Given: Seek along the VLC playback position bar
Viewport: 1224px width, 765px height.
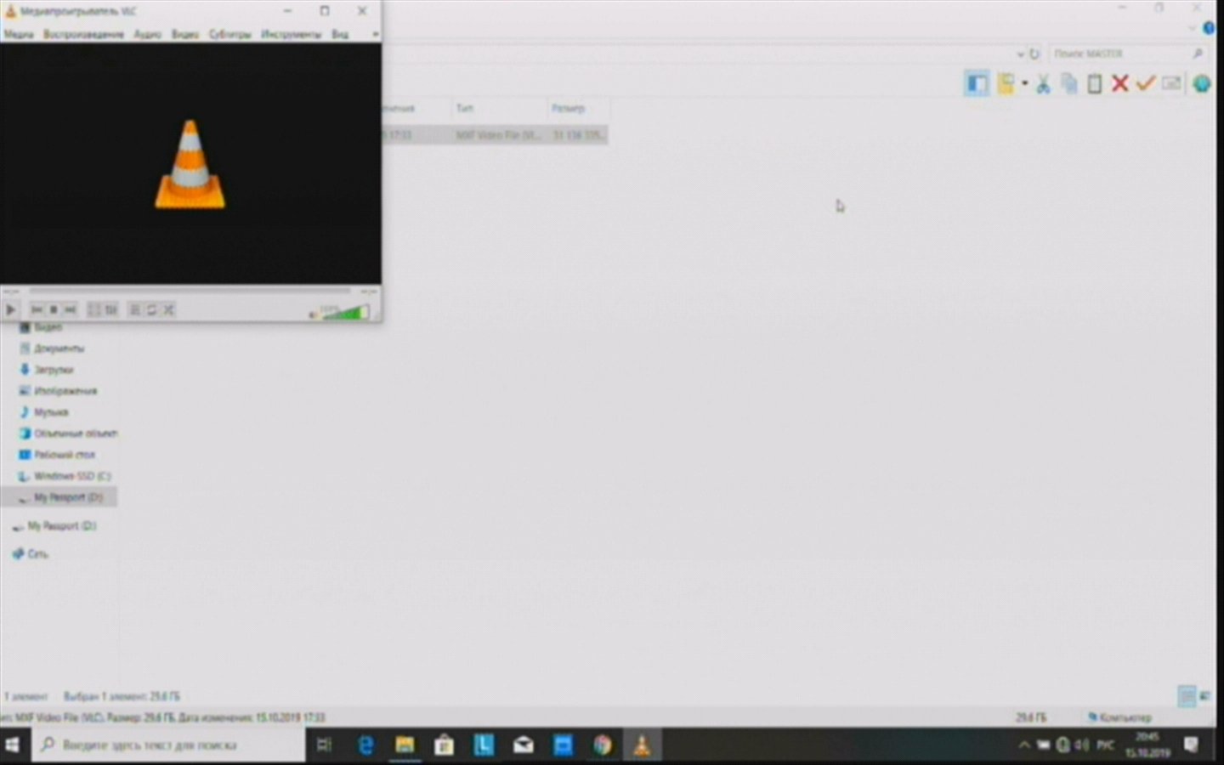Looking at the screenshot, I should pyautogui.click(x=190, y=292).
